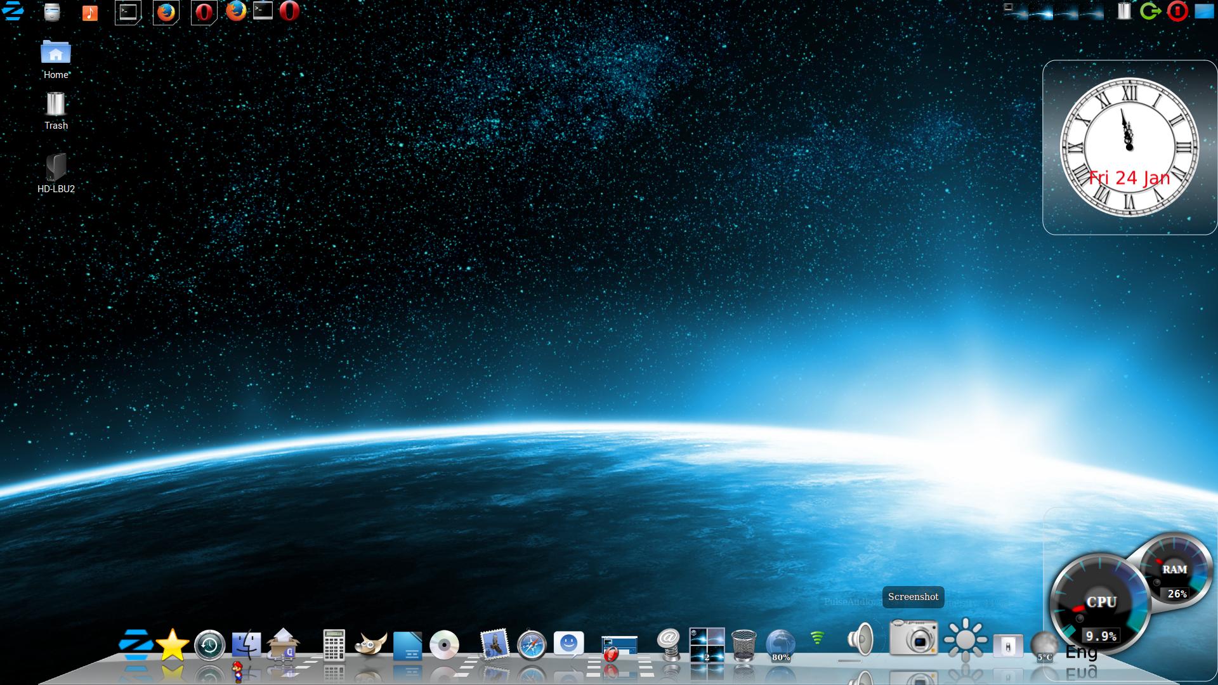Screen dimensions: 1218x685
Task: Open the Screenshot camera icon in dock
Action: point(913,638)
